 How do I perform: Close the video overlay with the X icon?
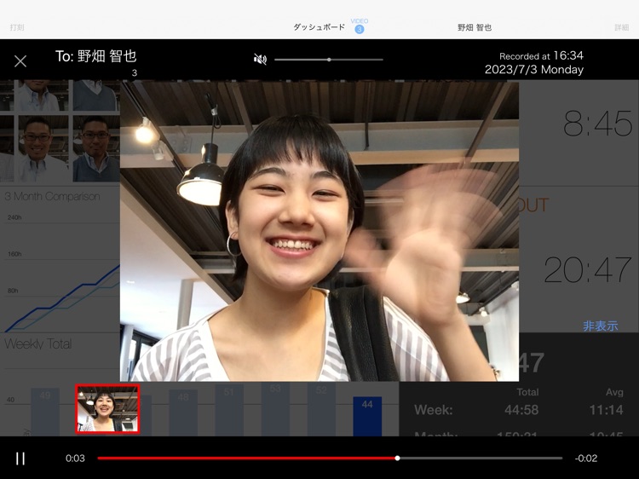click(x=20, y=61)
